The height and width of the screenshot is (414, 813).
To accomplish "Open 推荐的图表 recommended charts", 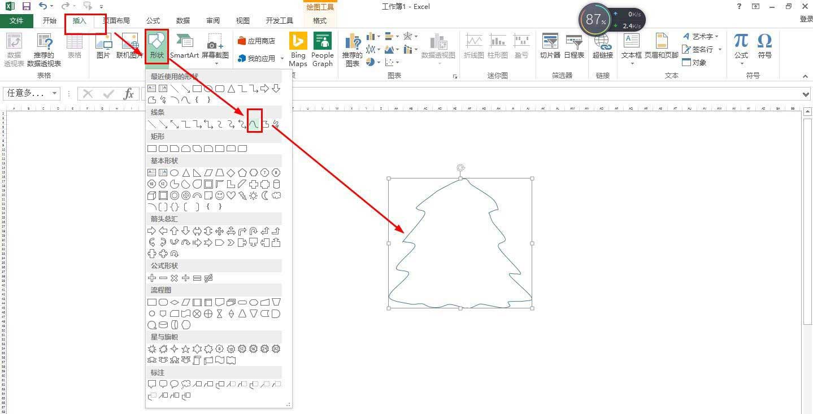I will point(352,50).
